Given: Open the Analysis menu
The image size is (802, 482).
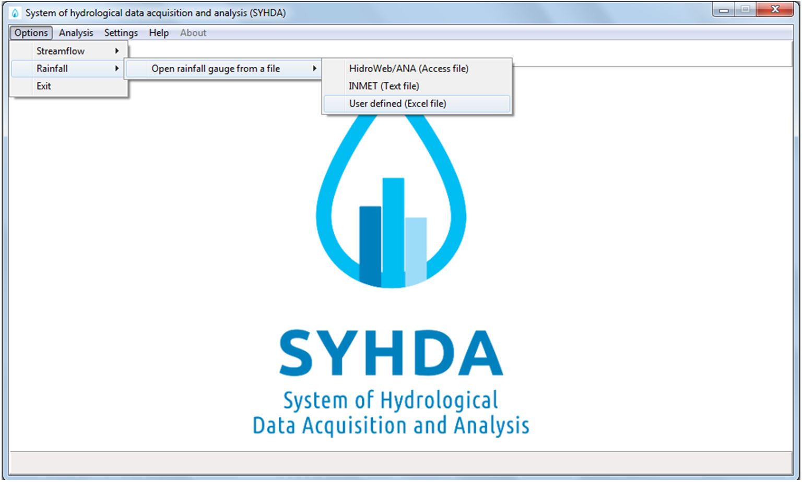Looking at the screenshot, I should [76, 32].
